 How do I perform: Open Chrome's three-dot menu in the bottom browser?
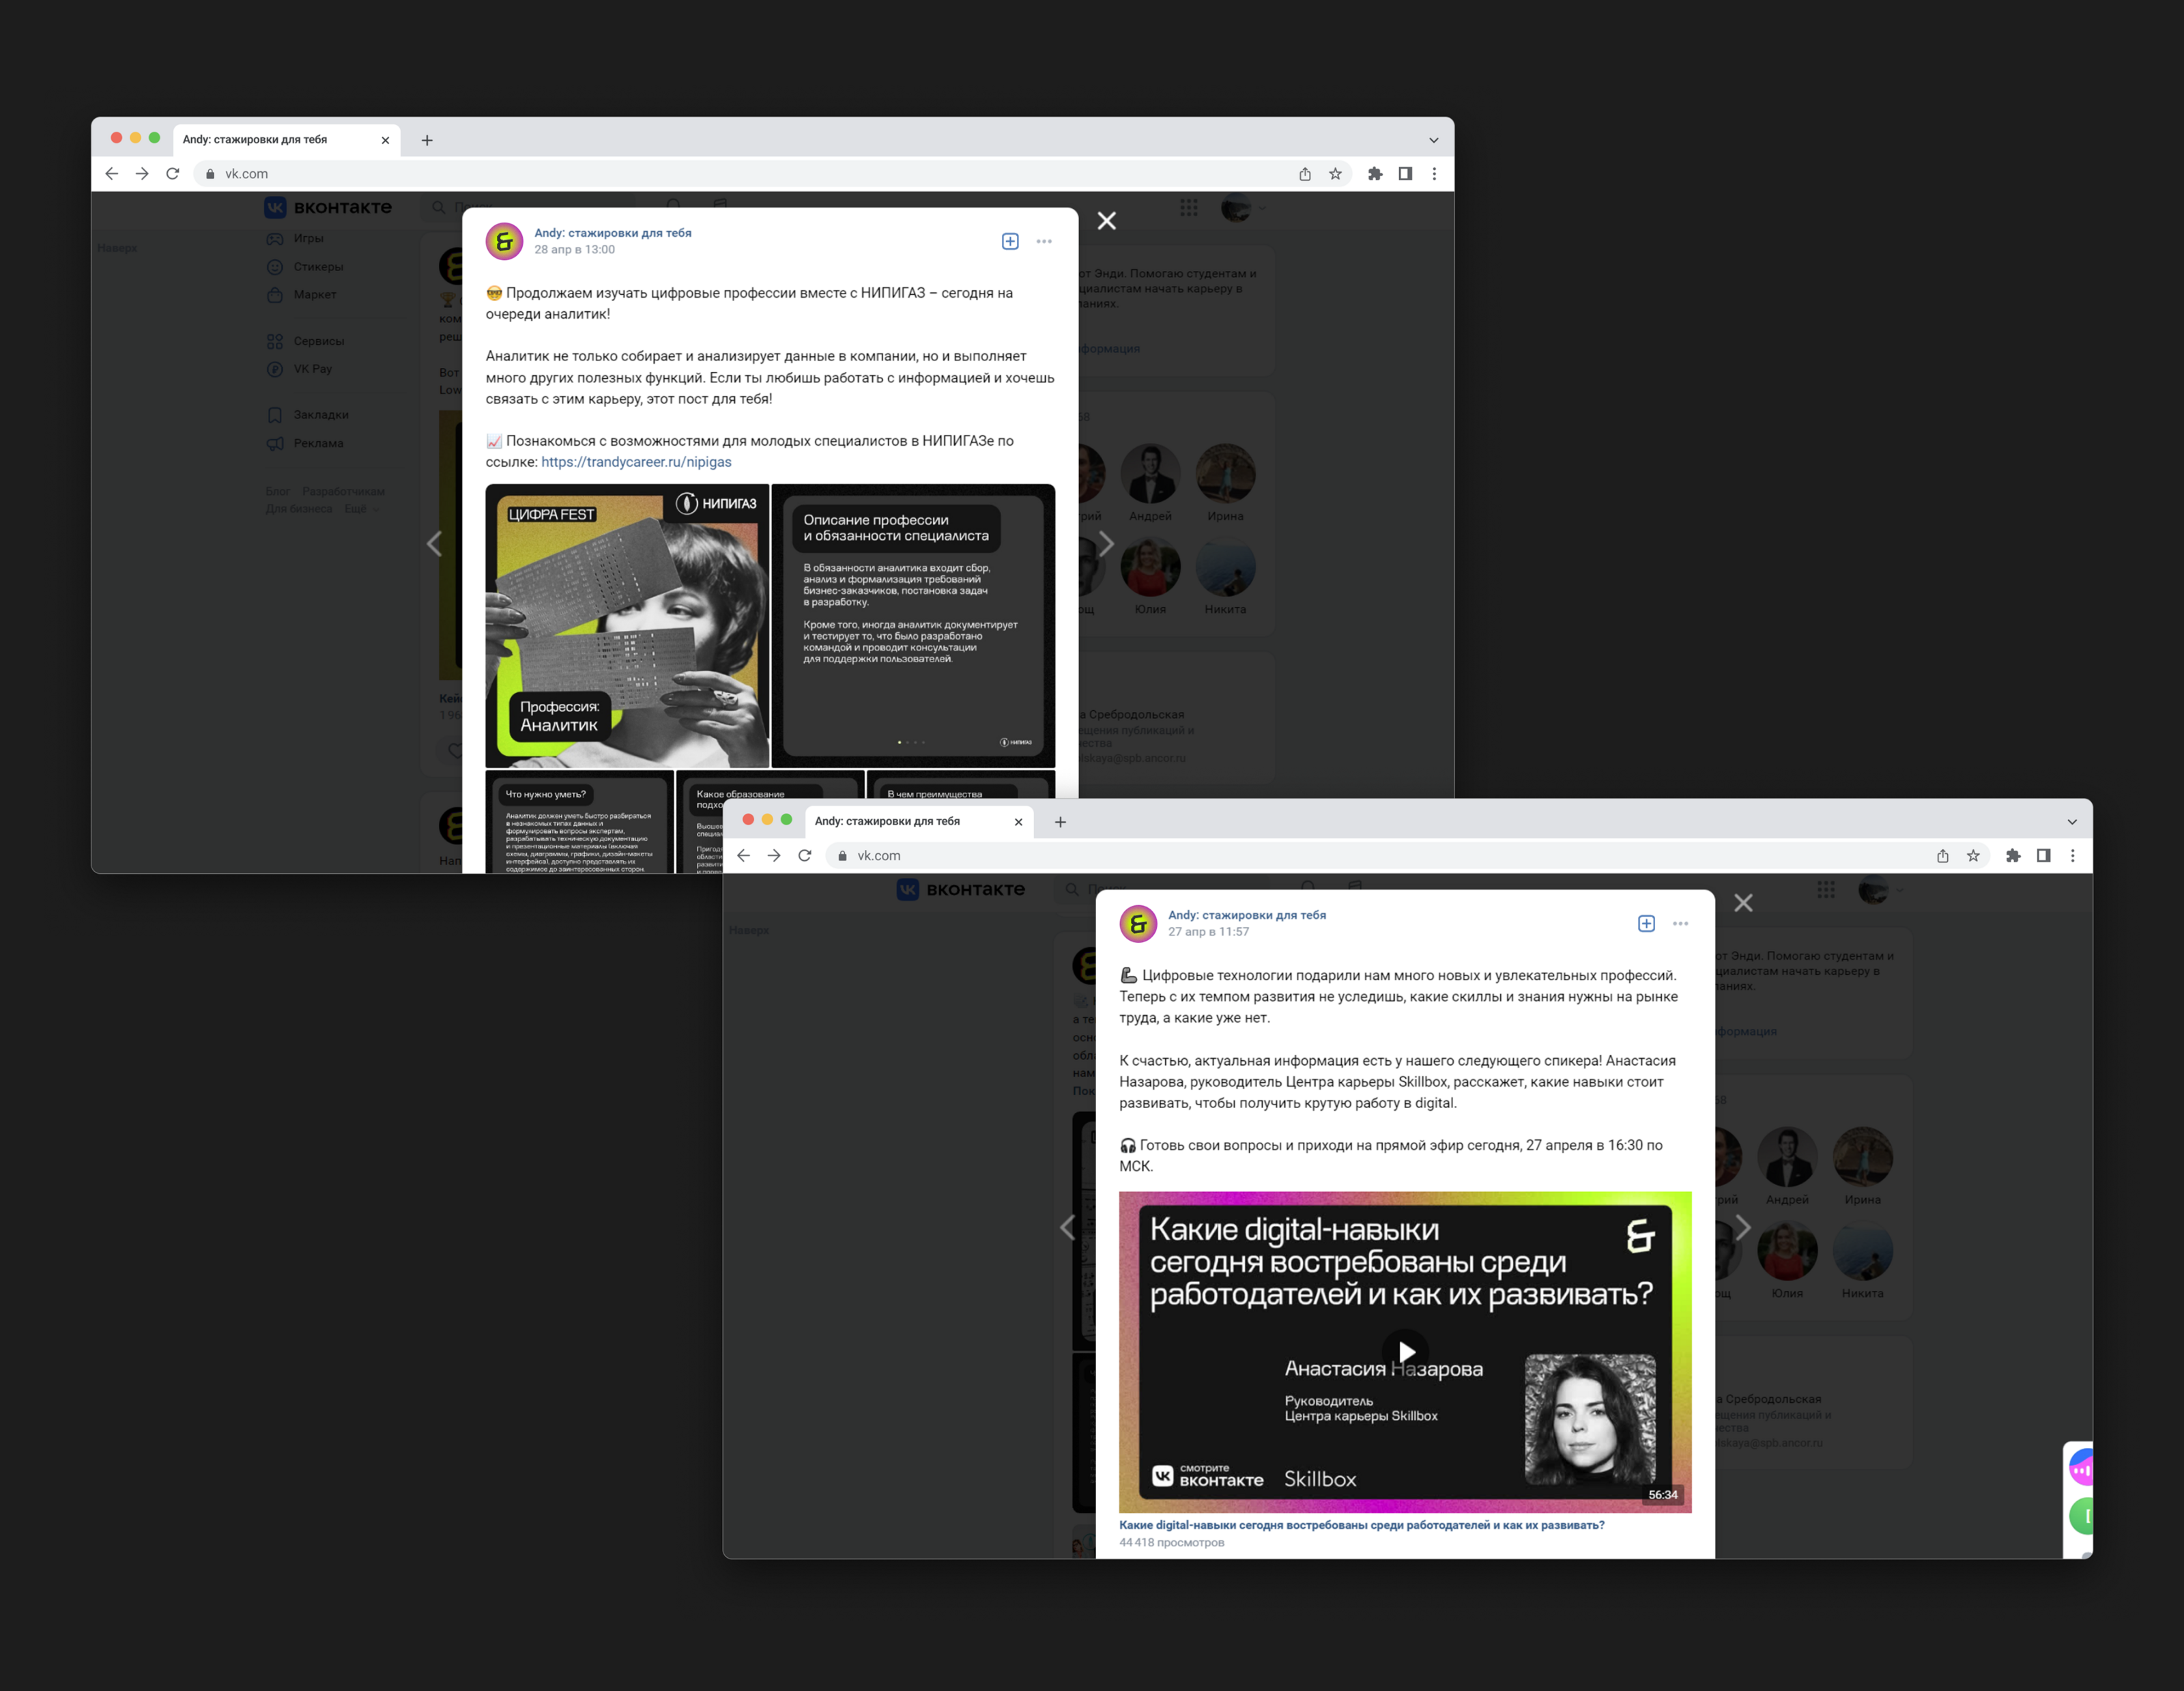pyautogui.click(x=2072, y=856)
